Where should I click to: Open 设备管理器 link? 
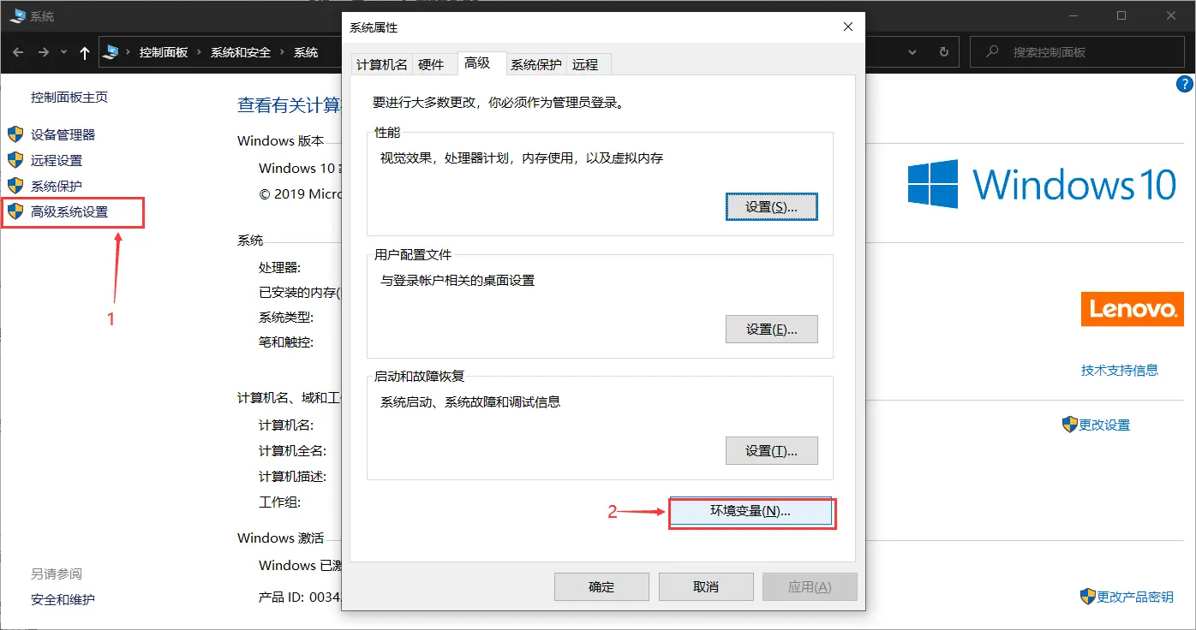63,134
